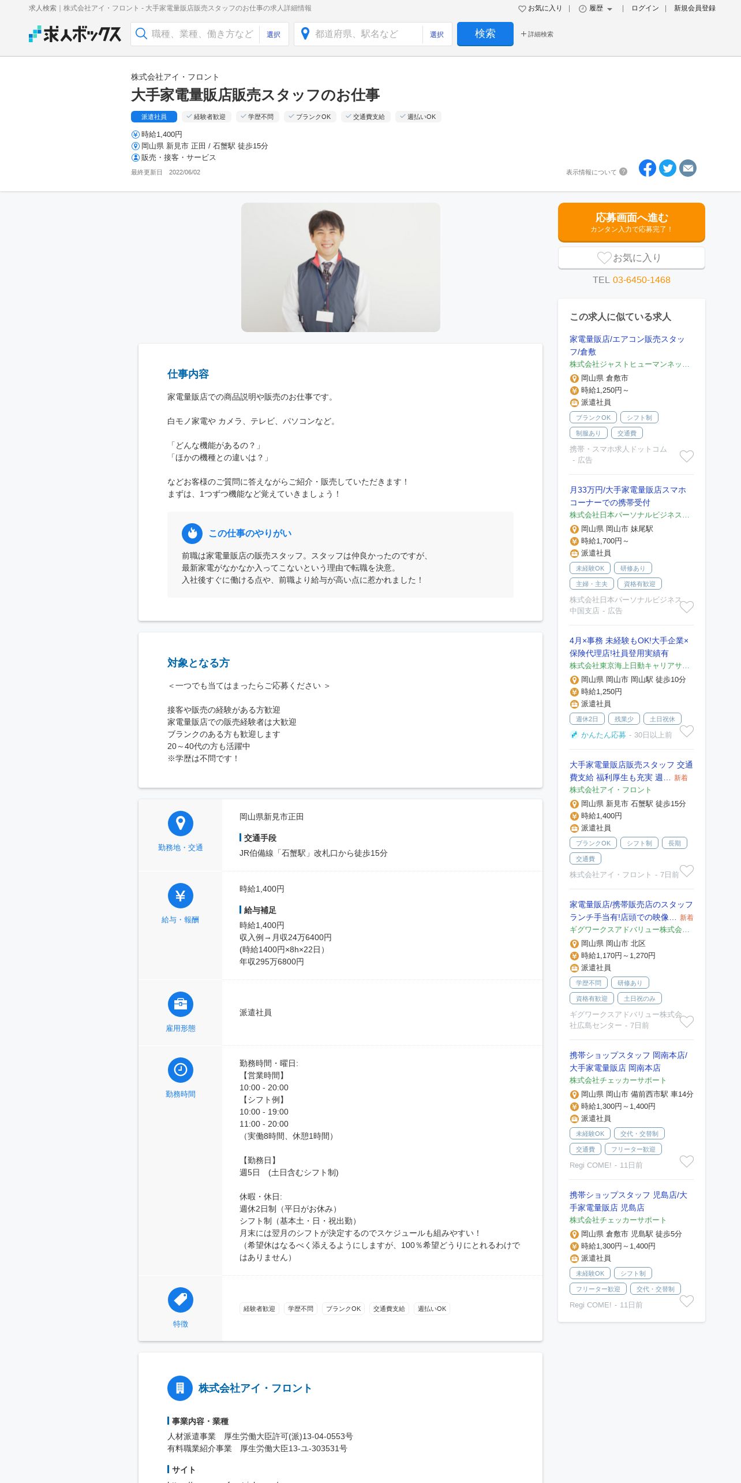
Task: Click the help question mark beside 表示情報について
Action: [623, 172]
